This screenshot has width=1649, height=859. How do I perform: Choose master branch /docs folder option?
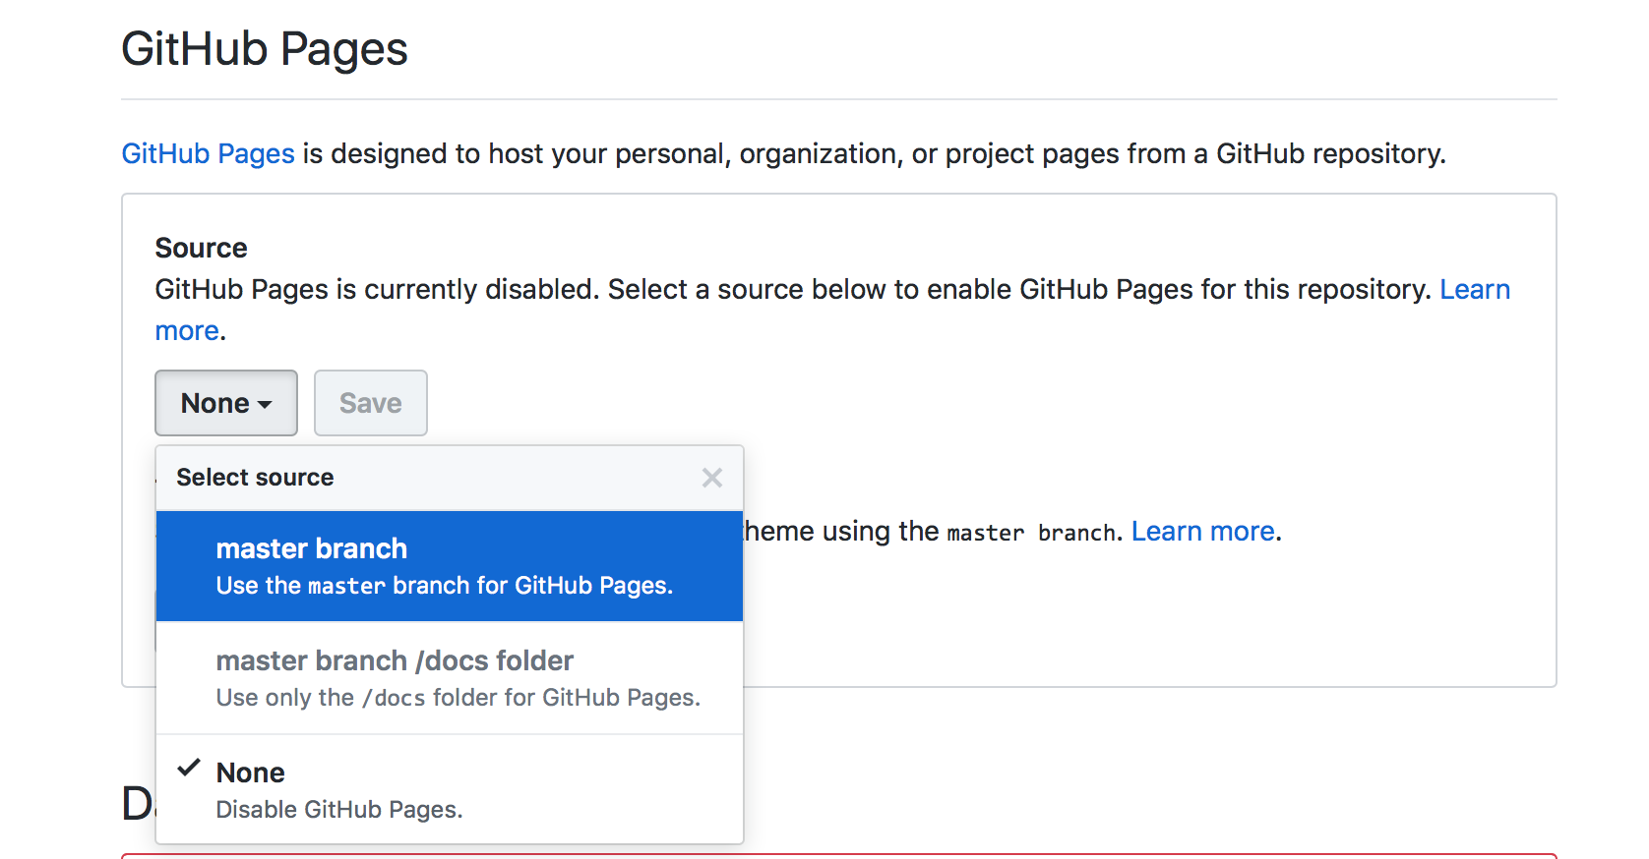click(x=395, y=660)
